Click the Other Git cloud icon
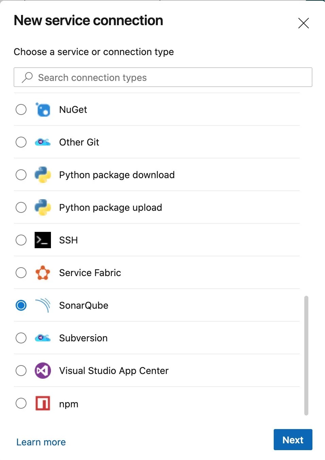Screen dimensions: 325x460 coord(43,142)
